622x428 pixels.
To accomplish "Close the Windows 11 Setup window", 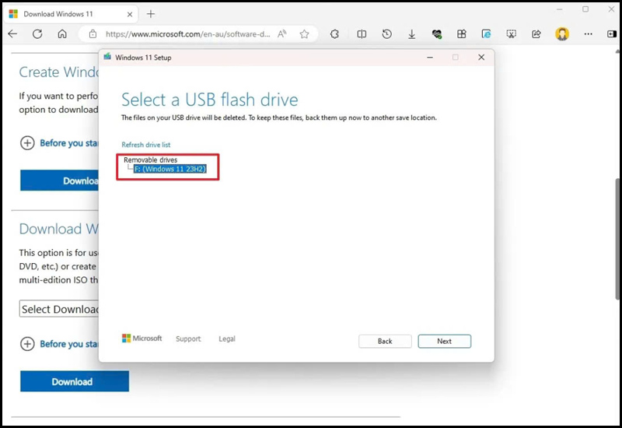I will coord(481,57).
